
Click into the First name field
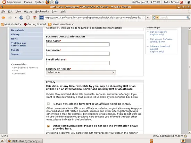(x=78, y=44)
